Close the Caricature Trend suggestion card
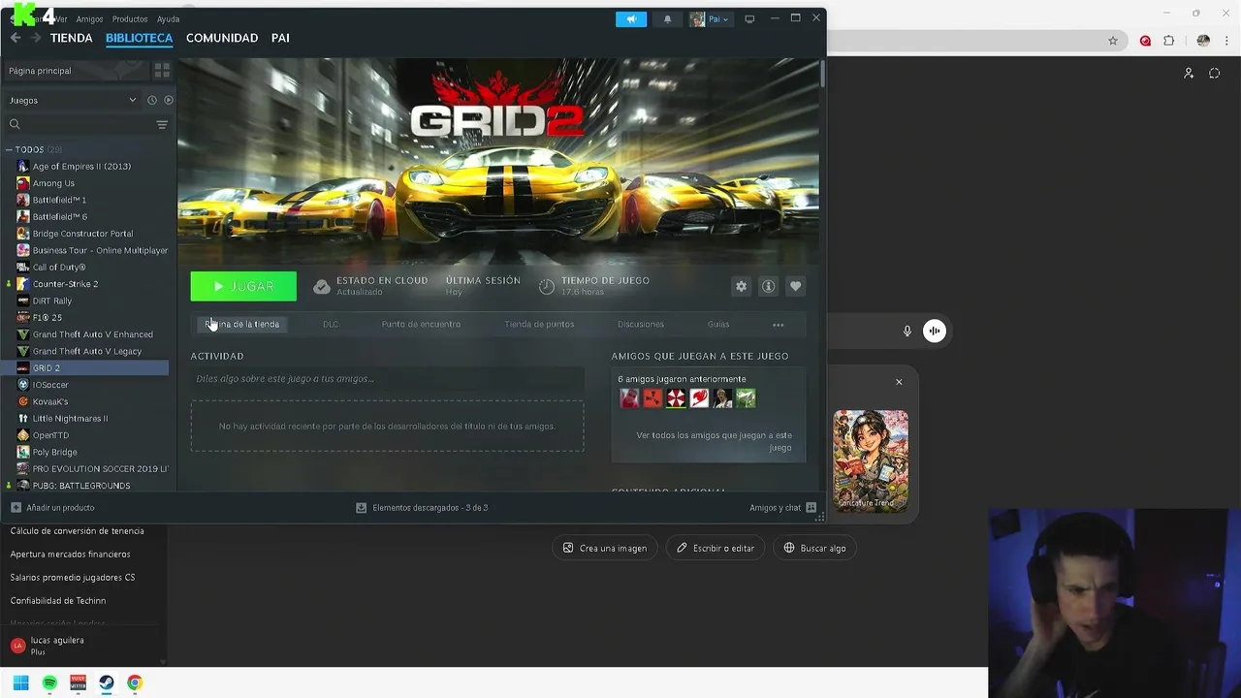1241x698 pixels. coord(899,382)
